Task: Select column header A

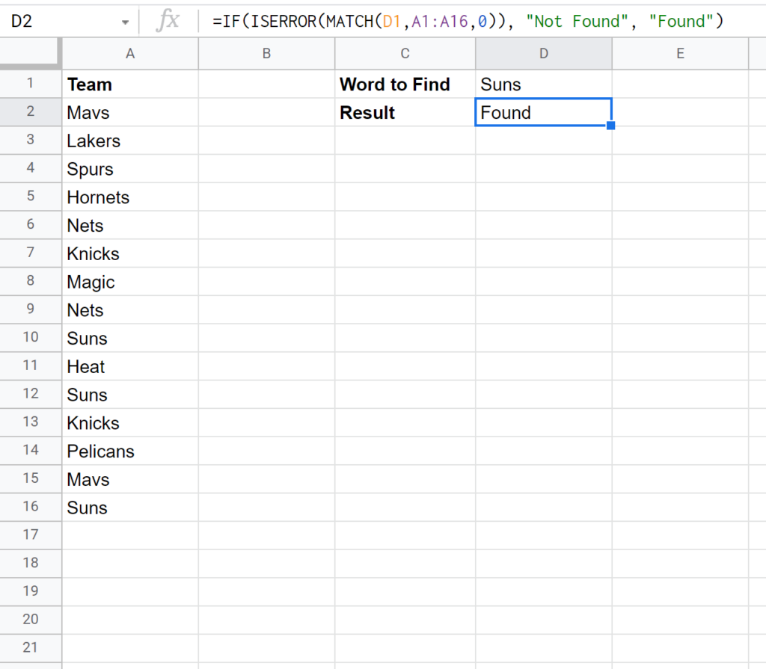Action: (x=129, y=53)
